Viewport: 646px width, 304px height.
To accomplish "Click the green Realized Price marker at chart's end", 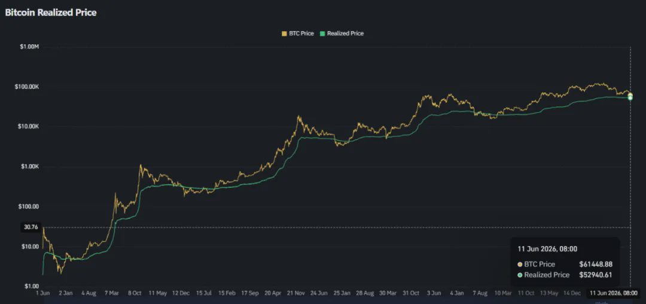I will click(x=630, y=98).
